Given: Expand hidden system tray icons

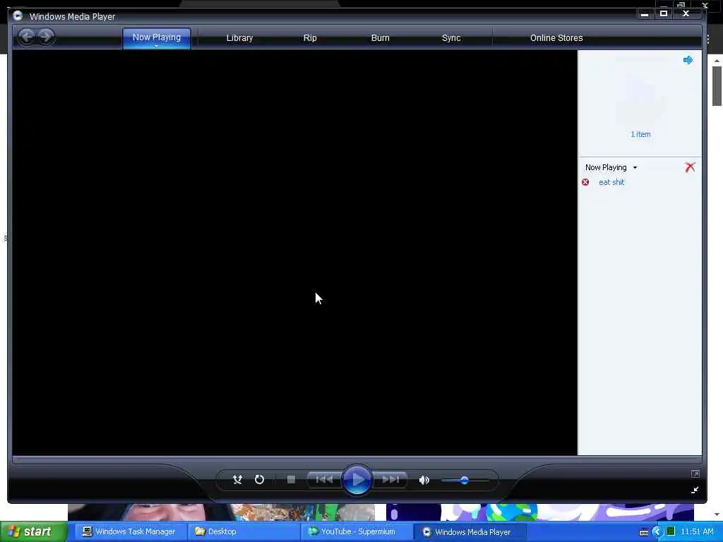Looking at the screenshot, I should [x=657, y=532].
